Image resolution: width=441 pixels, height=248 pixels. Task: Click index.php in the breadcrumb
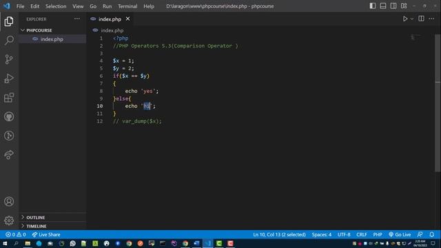pyautogui.click(x=112, y=30)
